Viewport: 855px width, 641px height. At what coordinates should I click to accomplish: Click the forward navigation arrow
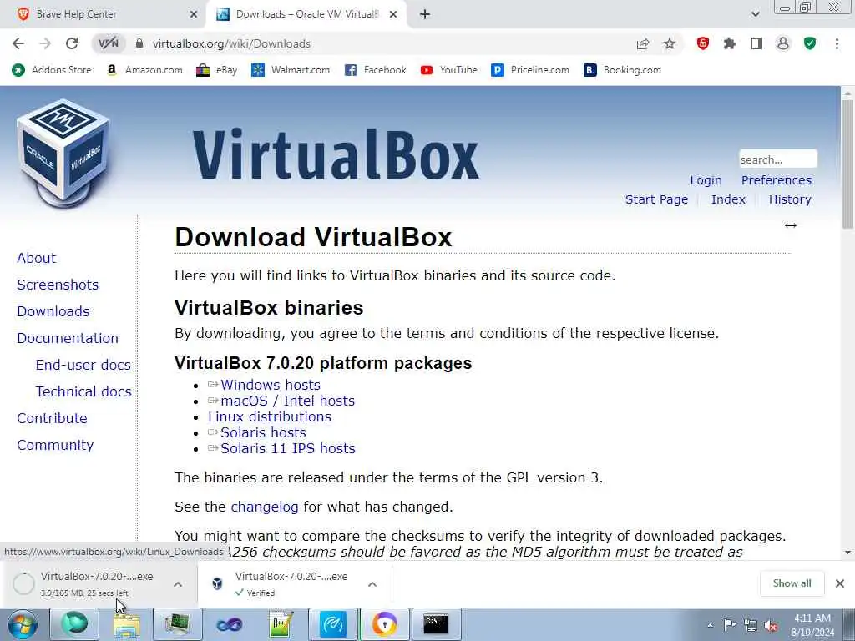(x=45, y=43)
